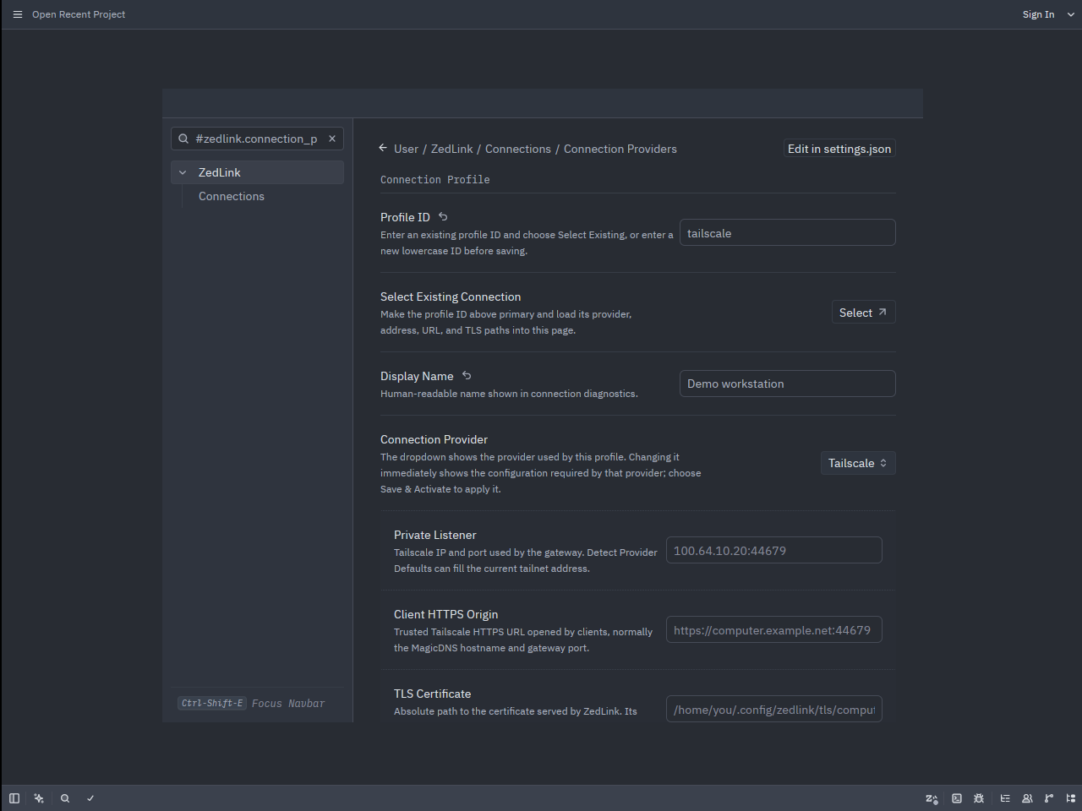Open the project panel tree icon

click(x=1071, y=798)
